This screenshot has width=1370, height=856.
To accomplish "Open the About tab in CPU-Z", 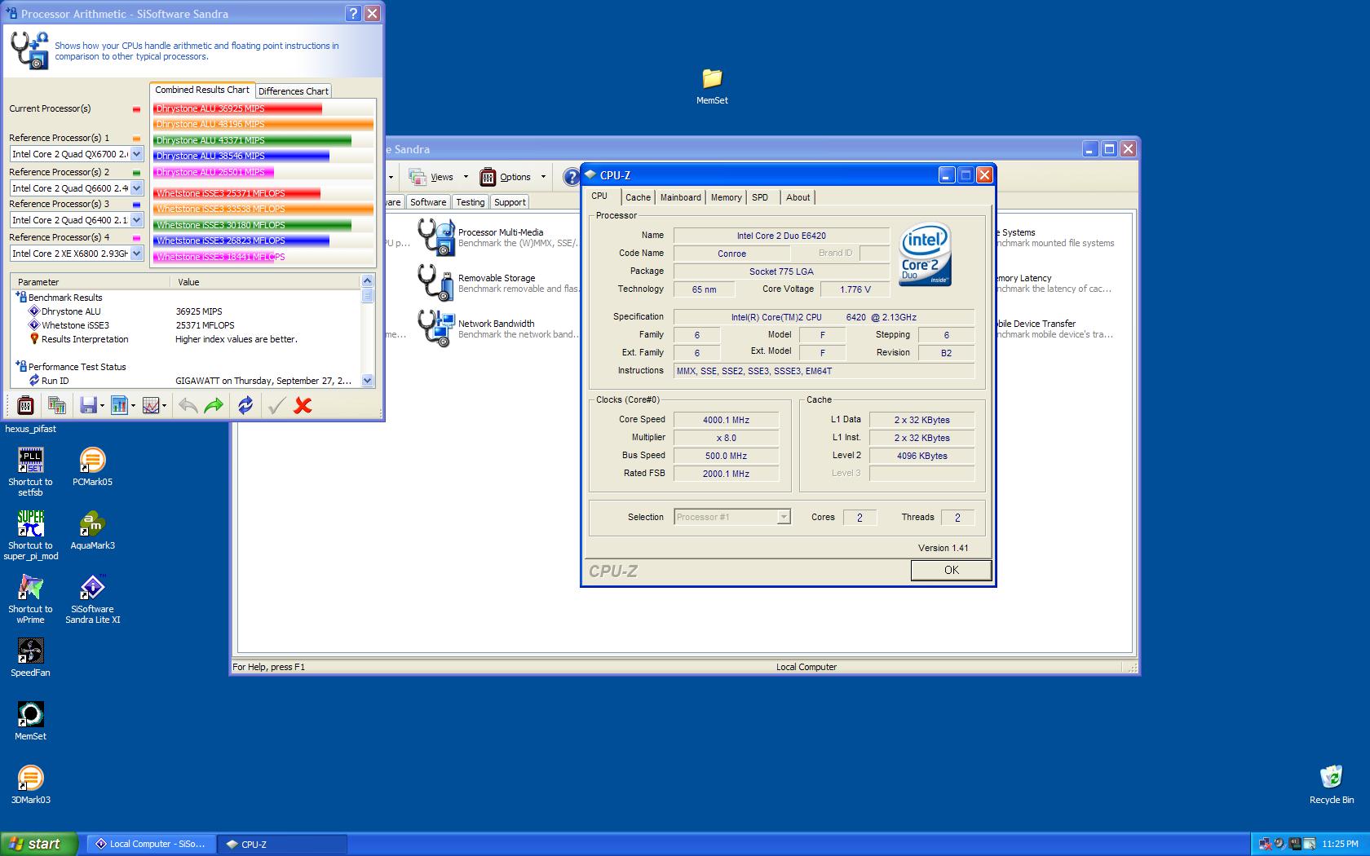I will click(x=798, y=197).
